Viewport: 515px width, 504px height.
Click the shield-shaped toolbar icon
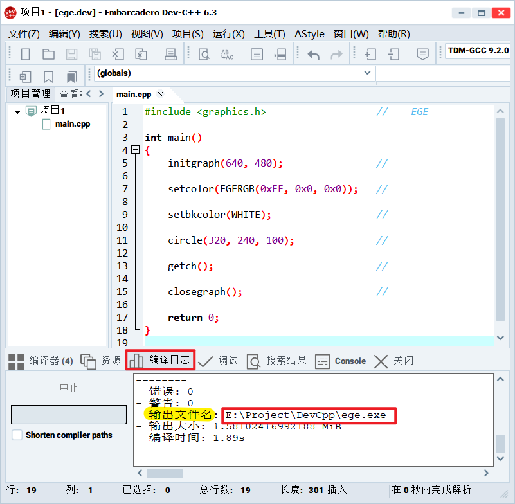(x=422, y=54)
